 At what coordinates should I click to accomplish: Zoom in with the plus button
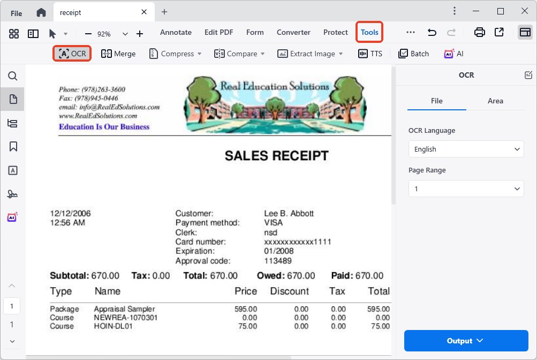[x=140, y=34]
